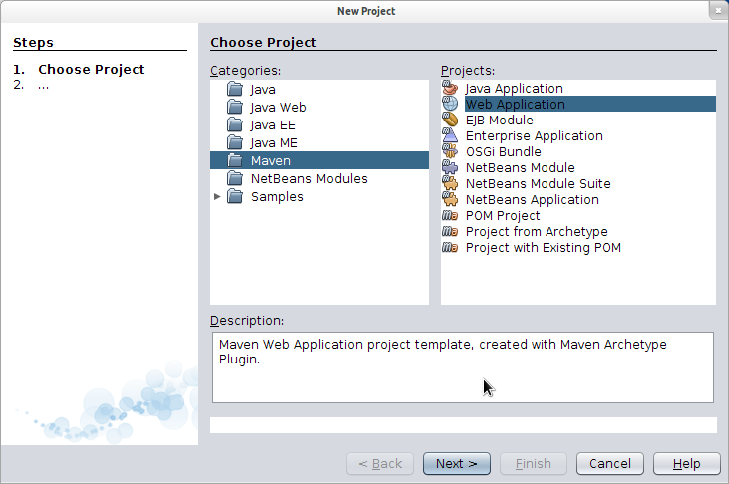Viewport: 729px width, 484px height.
Task: Click the Cancel button
Action: pyautogui.click(x=610, y=463)
